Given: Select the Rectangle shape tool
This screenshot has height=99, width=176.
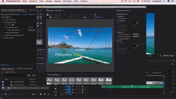Looking at the screenshot, I should (x=38, y=29).
